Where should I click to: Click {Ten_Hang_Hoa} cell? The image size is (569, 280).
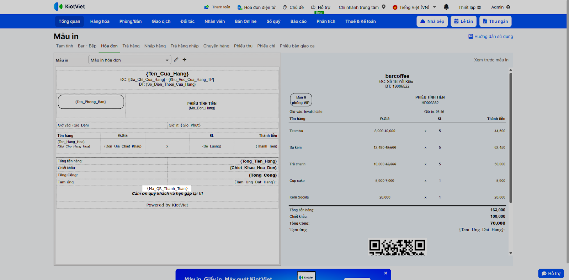tap(71, 142)
